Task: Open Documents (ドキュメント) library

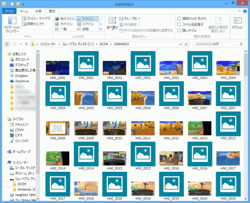Action: [19, 124]
